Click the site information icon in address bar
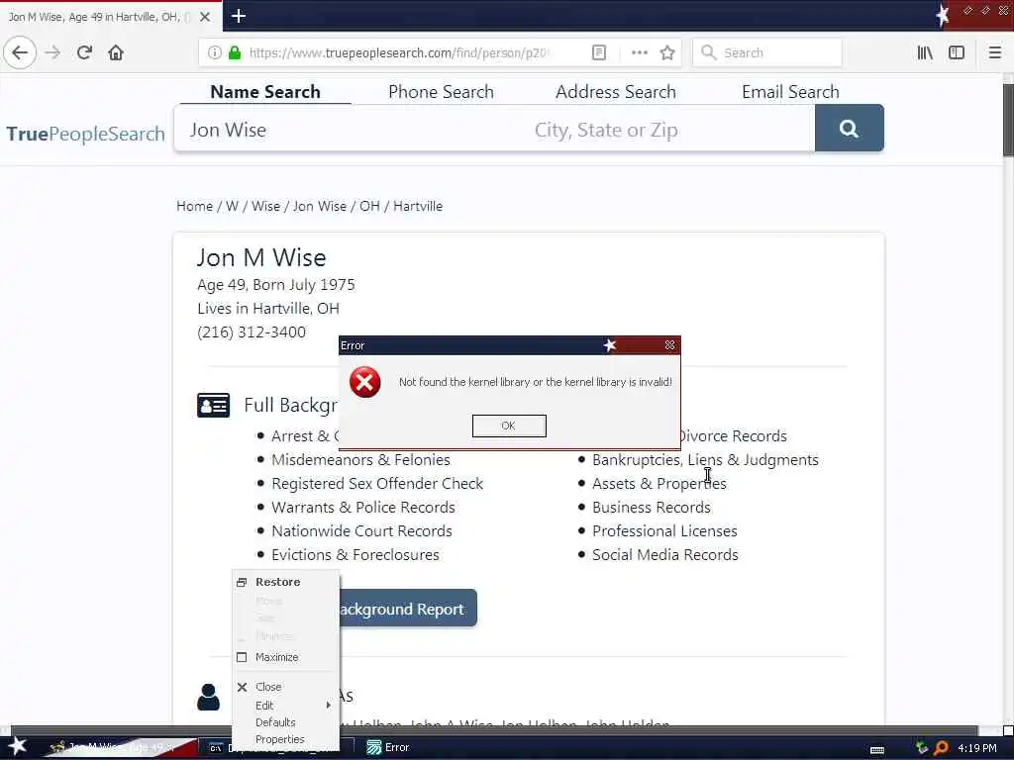The width and height of the screenshot is (1014, 760). coord(215,52)
